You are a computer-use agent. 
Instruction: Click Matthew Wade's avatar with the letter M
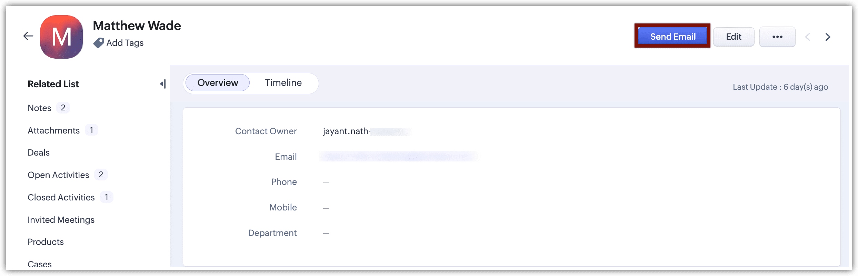(x=61, y=36)
